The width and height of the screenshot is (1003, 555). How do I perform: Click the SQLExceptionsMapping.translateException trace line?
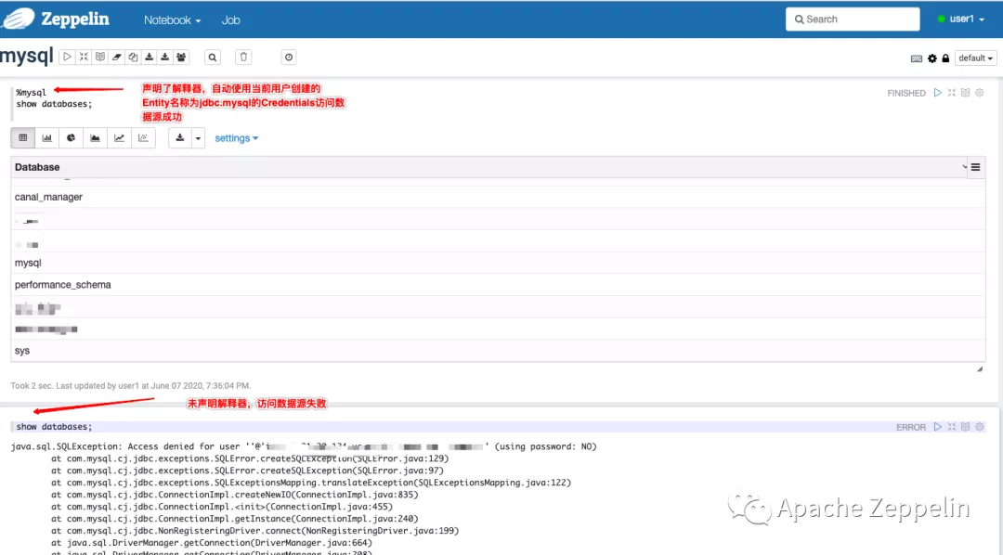311,483
